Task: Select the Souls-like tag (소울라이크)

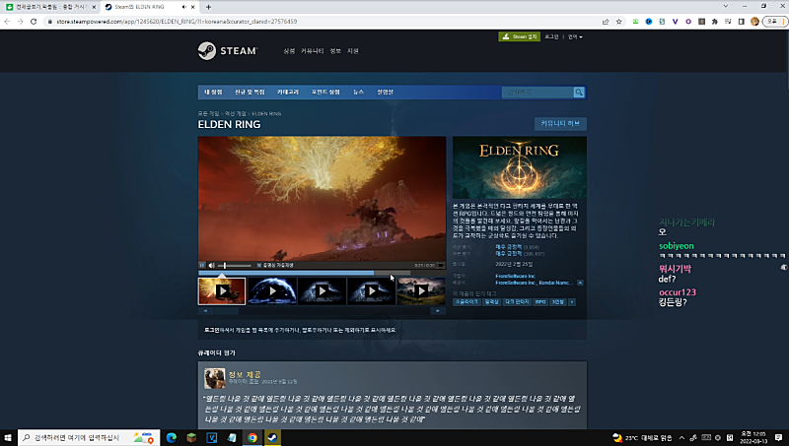Action: 466,302
